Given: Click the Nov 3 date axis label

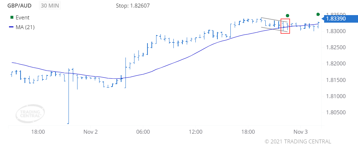Looking at the screenshot, I should 300,132.
